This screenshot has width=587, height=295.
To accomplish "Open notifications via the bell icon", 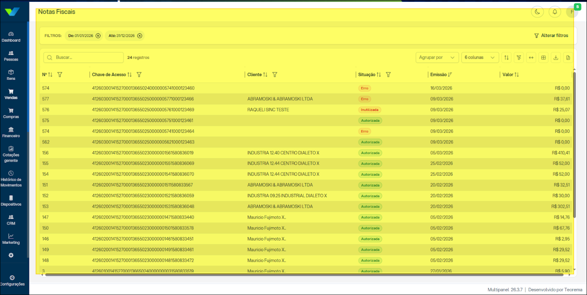I will click(554, 12).
